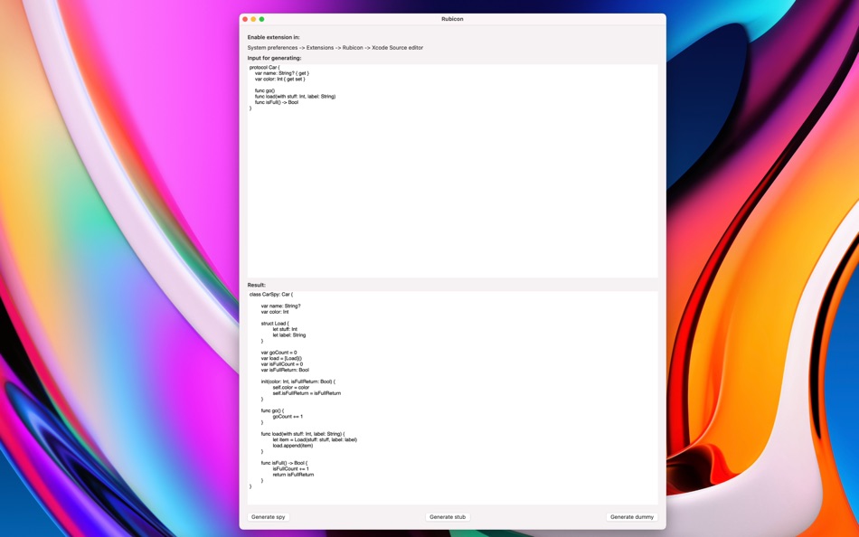
Task: Place cursor on "protocol Car {" line
Action: click(x=265, y=68)
